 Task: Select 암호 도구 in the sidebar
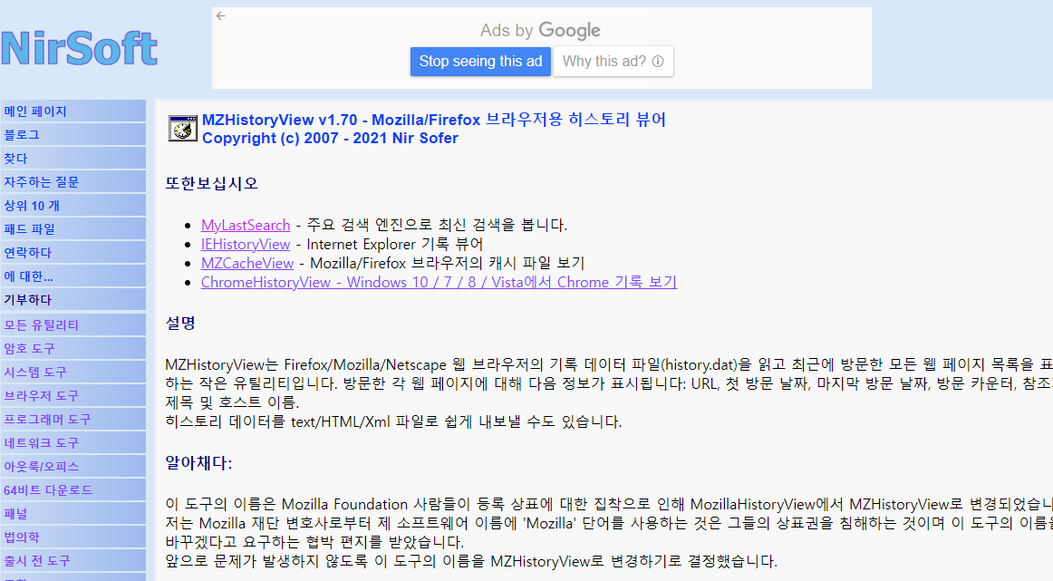coord(72,348)
